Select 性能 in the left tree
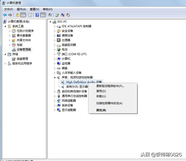 (20, 45)
